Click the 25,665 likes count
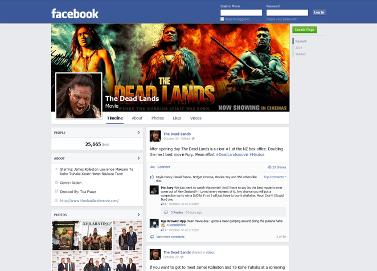Image resolution: width=377 pixels, height=271 pixels. [97, 144]
